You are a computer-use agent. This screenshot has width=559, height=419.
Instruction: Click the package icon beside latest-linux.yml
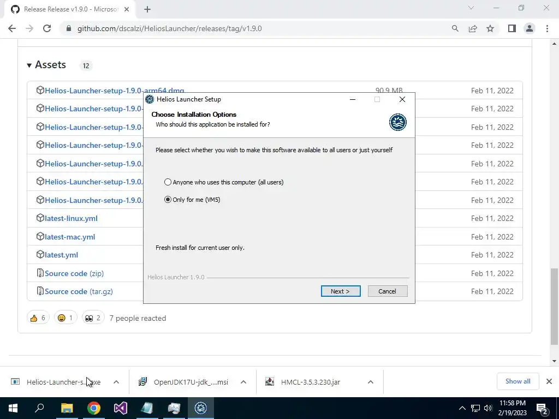(40, 218)
